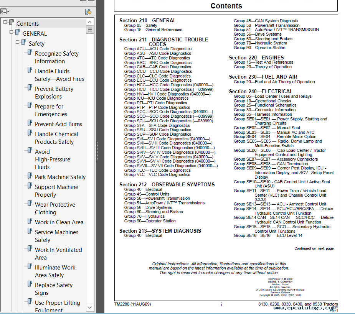Select the Contents bookmark

coord(28,24)
